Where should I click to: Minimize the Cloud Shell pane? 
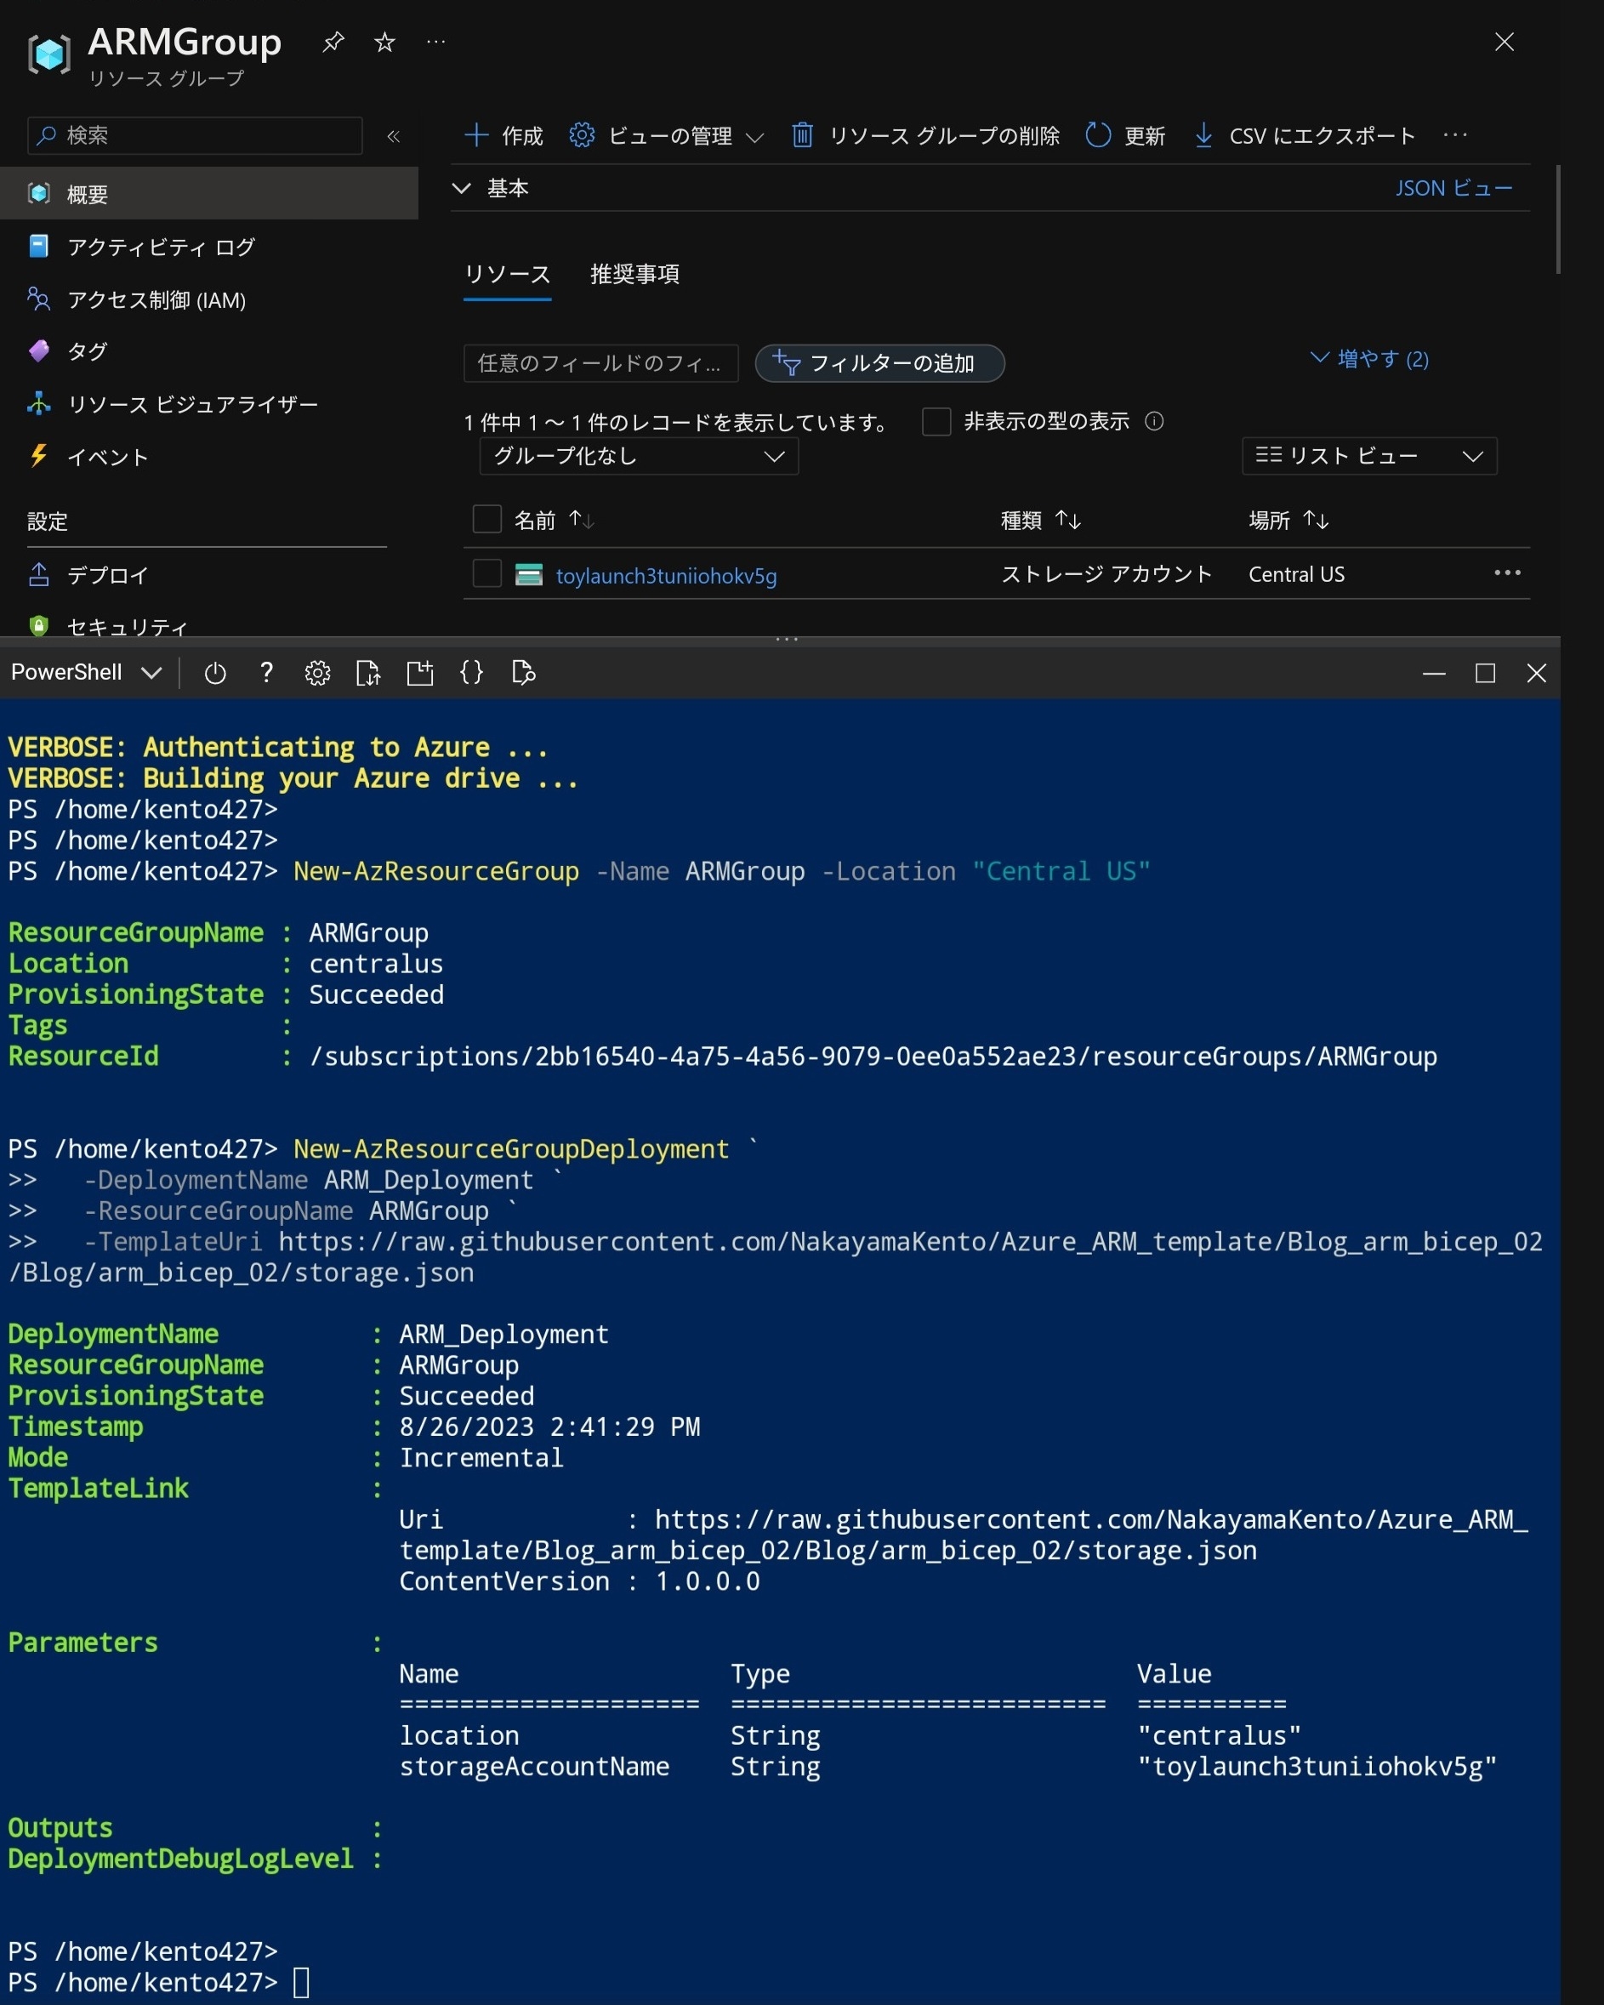1434,672
